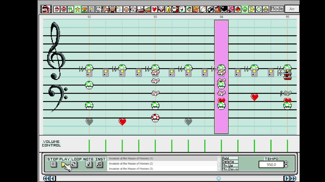The width and height of the screenshot is (325, 182).
Task: Select the red mushroom instrument
Action: coord(64,9)
